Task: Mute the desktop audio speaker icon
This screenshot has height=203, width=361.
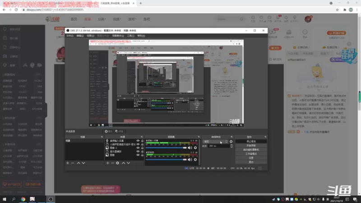Action: pos(190,160)
